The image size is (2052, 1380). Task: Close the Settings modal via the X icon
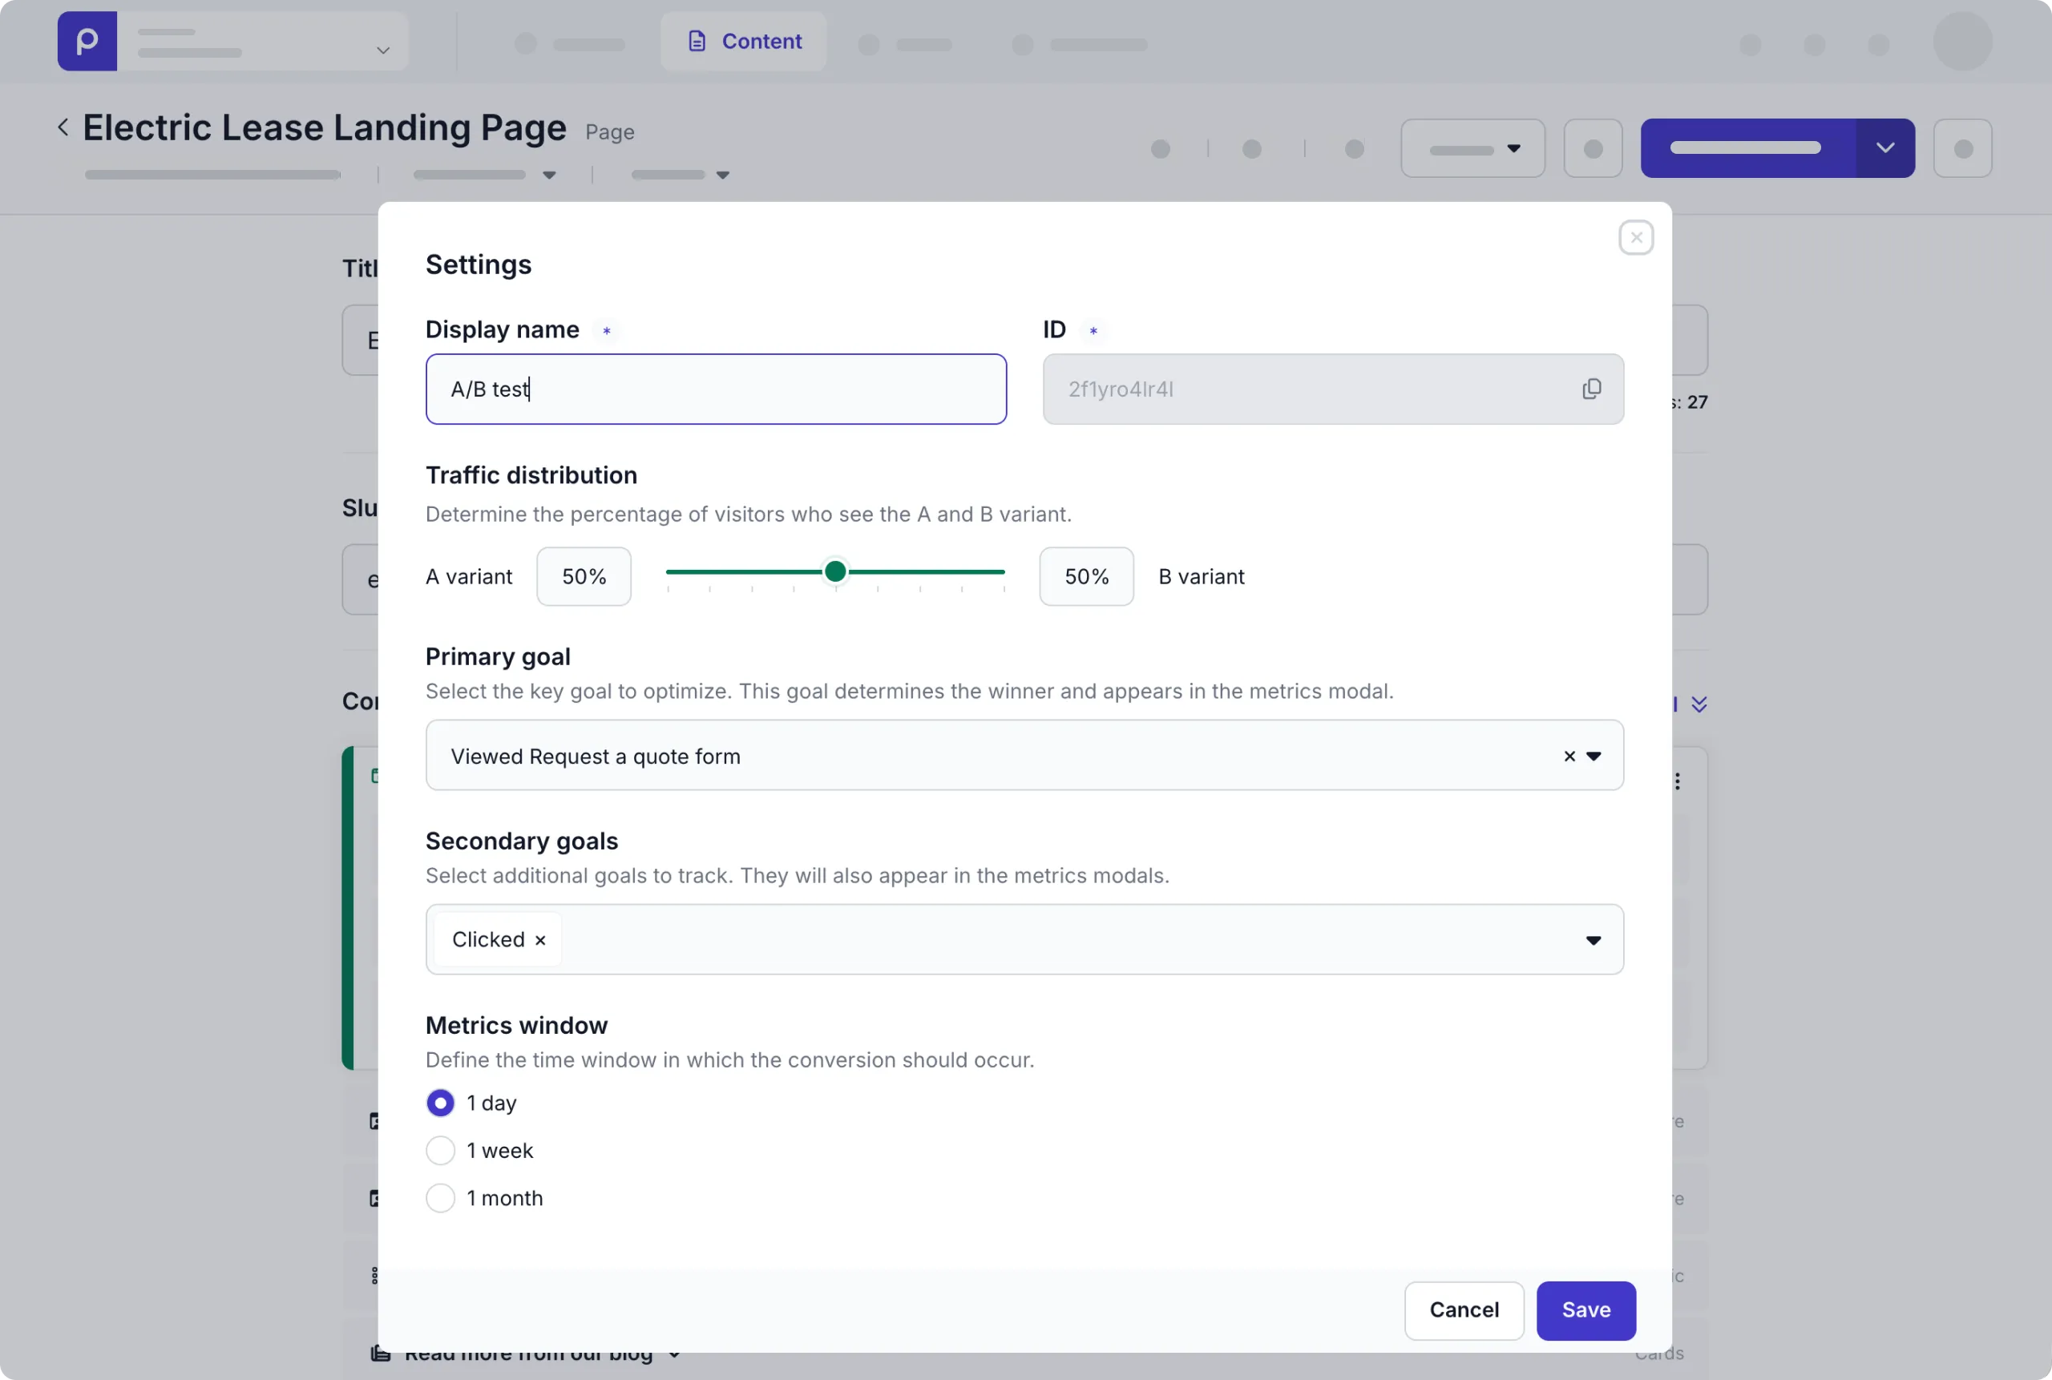(x=1634, y=236)
